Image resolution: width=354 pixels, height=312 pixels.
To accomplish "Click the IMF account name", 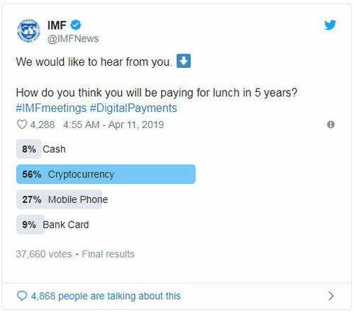I will (57, 25).
